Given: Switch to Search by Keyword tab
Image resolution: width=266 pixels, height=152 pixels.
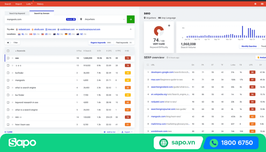Looking at the screenshot, I should click(17, 13).
